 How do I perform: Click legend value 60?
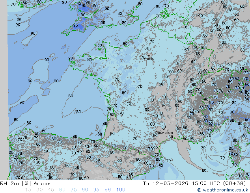pyautogui.click(x=62, y=190)
